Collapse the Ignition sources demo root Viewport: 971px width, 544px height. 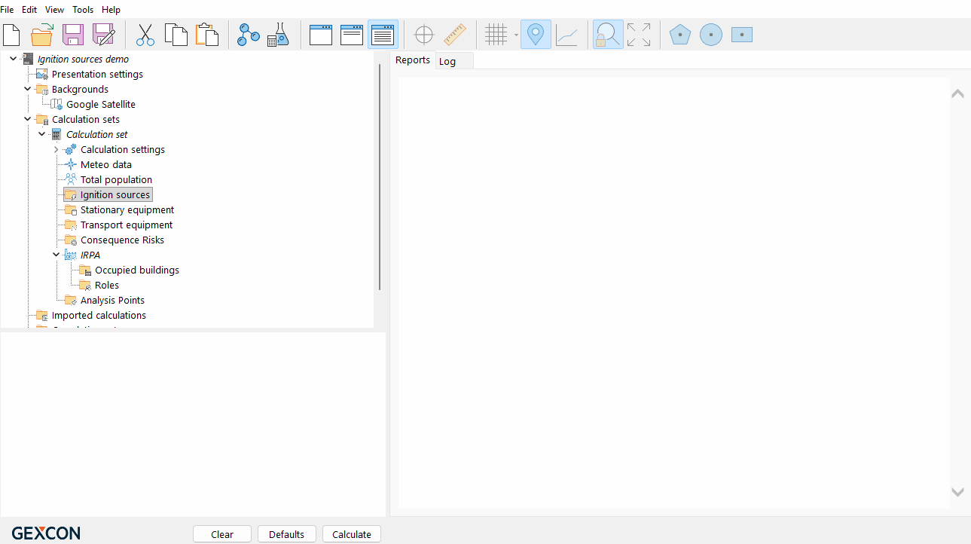(13, 59)
